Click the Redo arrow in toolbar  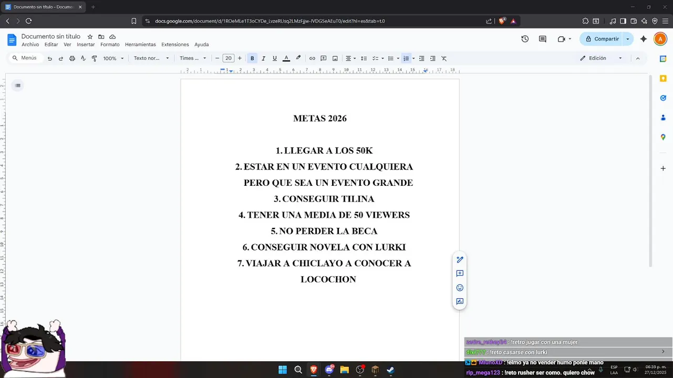tap(61, 58)
